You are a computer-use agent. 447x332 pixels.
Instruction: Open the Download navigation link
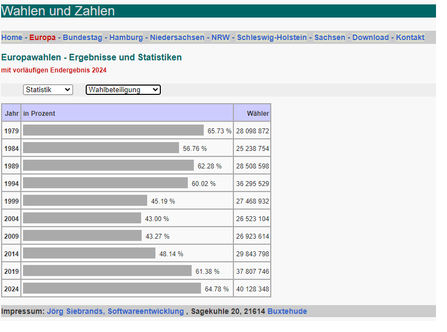(370, 37)
